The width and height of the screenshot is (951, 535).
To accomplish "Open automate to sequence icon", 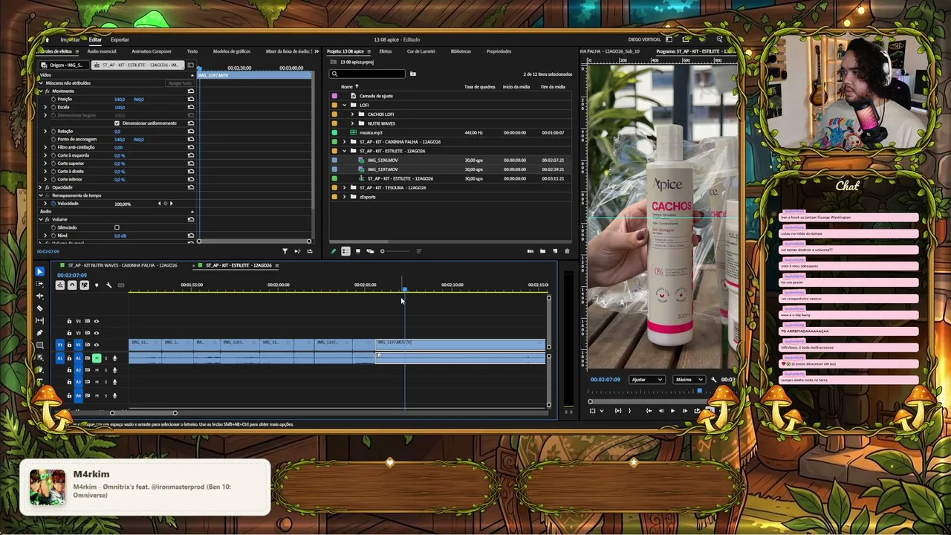I will coord(530,251).
